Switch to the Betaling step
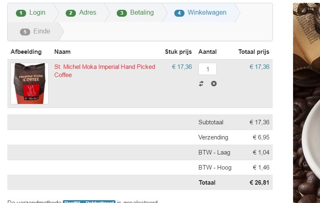The image size is (320, 203). pyautogui.click(x=142, y=13)
